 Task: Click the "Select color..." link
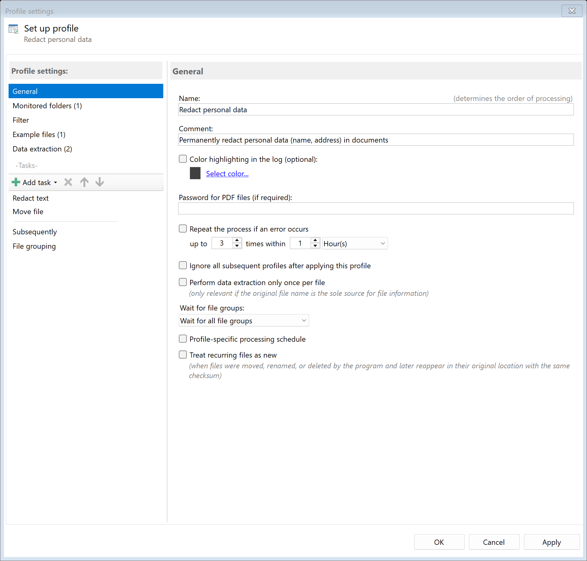click(x=227, y=173)
